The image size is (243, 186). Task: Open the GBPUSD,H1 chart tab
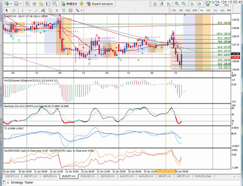pyautogui.click(x=50, y=176)
